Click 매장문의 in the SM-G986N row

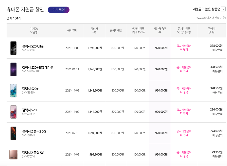pyautogui.click(x=217, y=93)
